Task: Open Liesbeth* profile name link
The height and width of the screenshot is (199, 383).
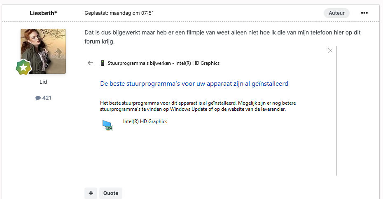Action: pyautogui.click(x=43, y=13)
